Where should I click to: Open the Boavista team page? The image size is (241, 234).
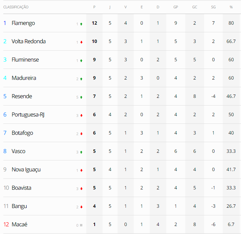pyautogui.click(x=21, y=188)
